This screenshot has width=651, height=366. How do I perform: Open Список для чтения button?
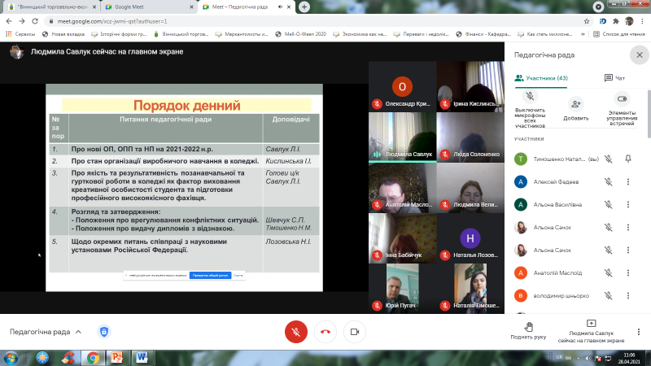click(x=619, y=34)
